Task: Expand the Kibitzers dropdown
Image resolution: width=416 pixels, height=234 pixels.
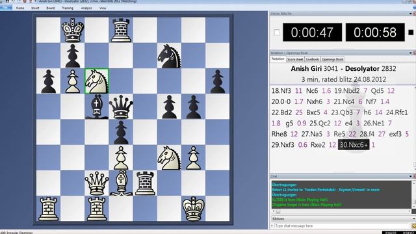Action: pos(413,219)
